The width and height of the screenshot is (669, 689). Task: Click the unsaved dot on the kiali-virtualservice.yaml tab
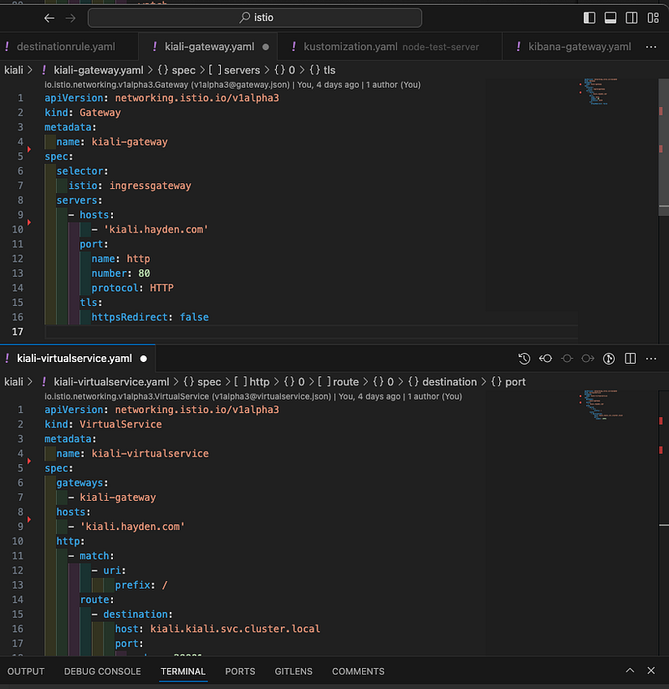143,359
